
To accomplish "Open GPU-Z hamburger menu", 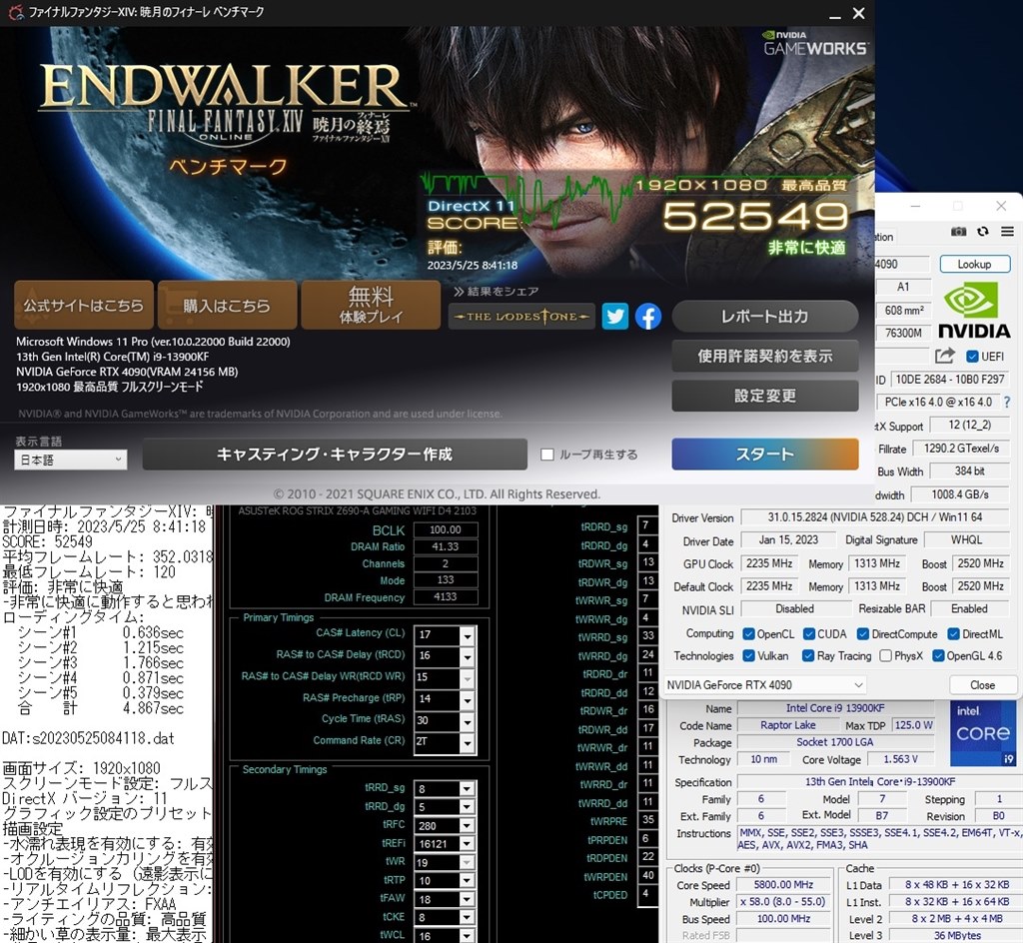I will tap(1007, 231).
